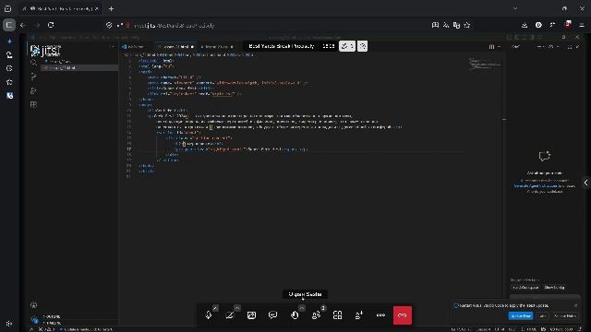Click the shield tracking protection icon
591x332 pixels.
click(x=109, y=25)
